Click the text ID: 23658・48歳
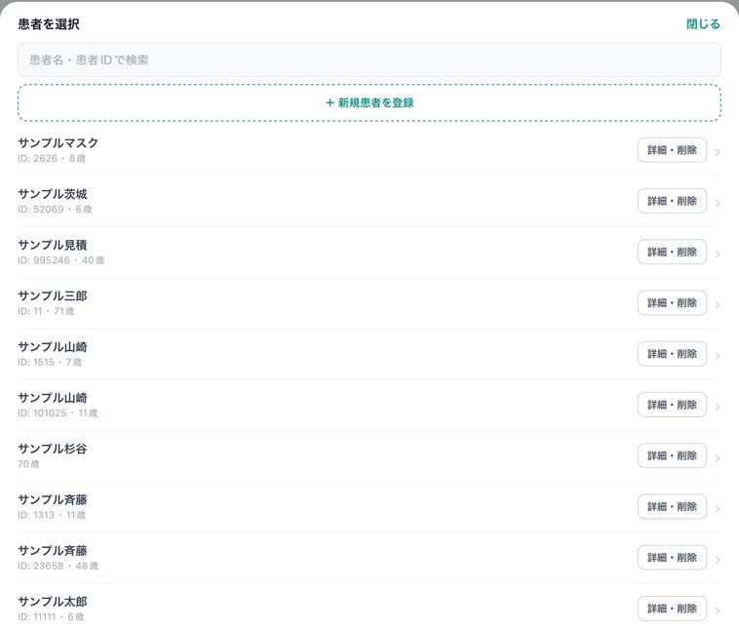Image resolution: width=739 pixels, height=629 pixels. [58, 566]
